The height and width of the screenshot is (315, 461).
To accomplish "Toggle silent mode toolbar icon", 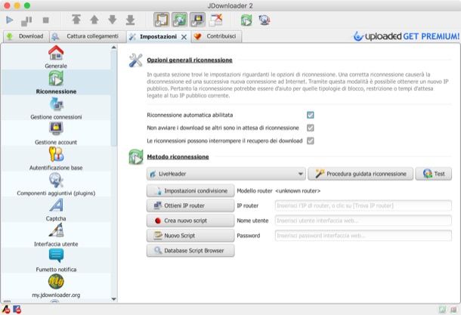I will point(215,20).
